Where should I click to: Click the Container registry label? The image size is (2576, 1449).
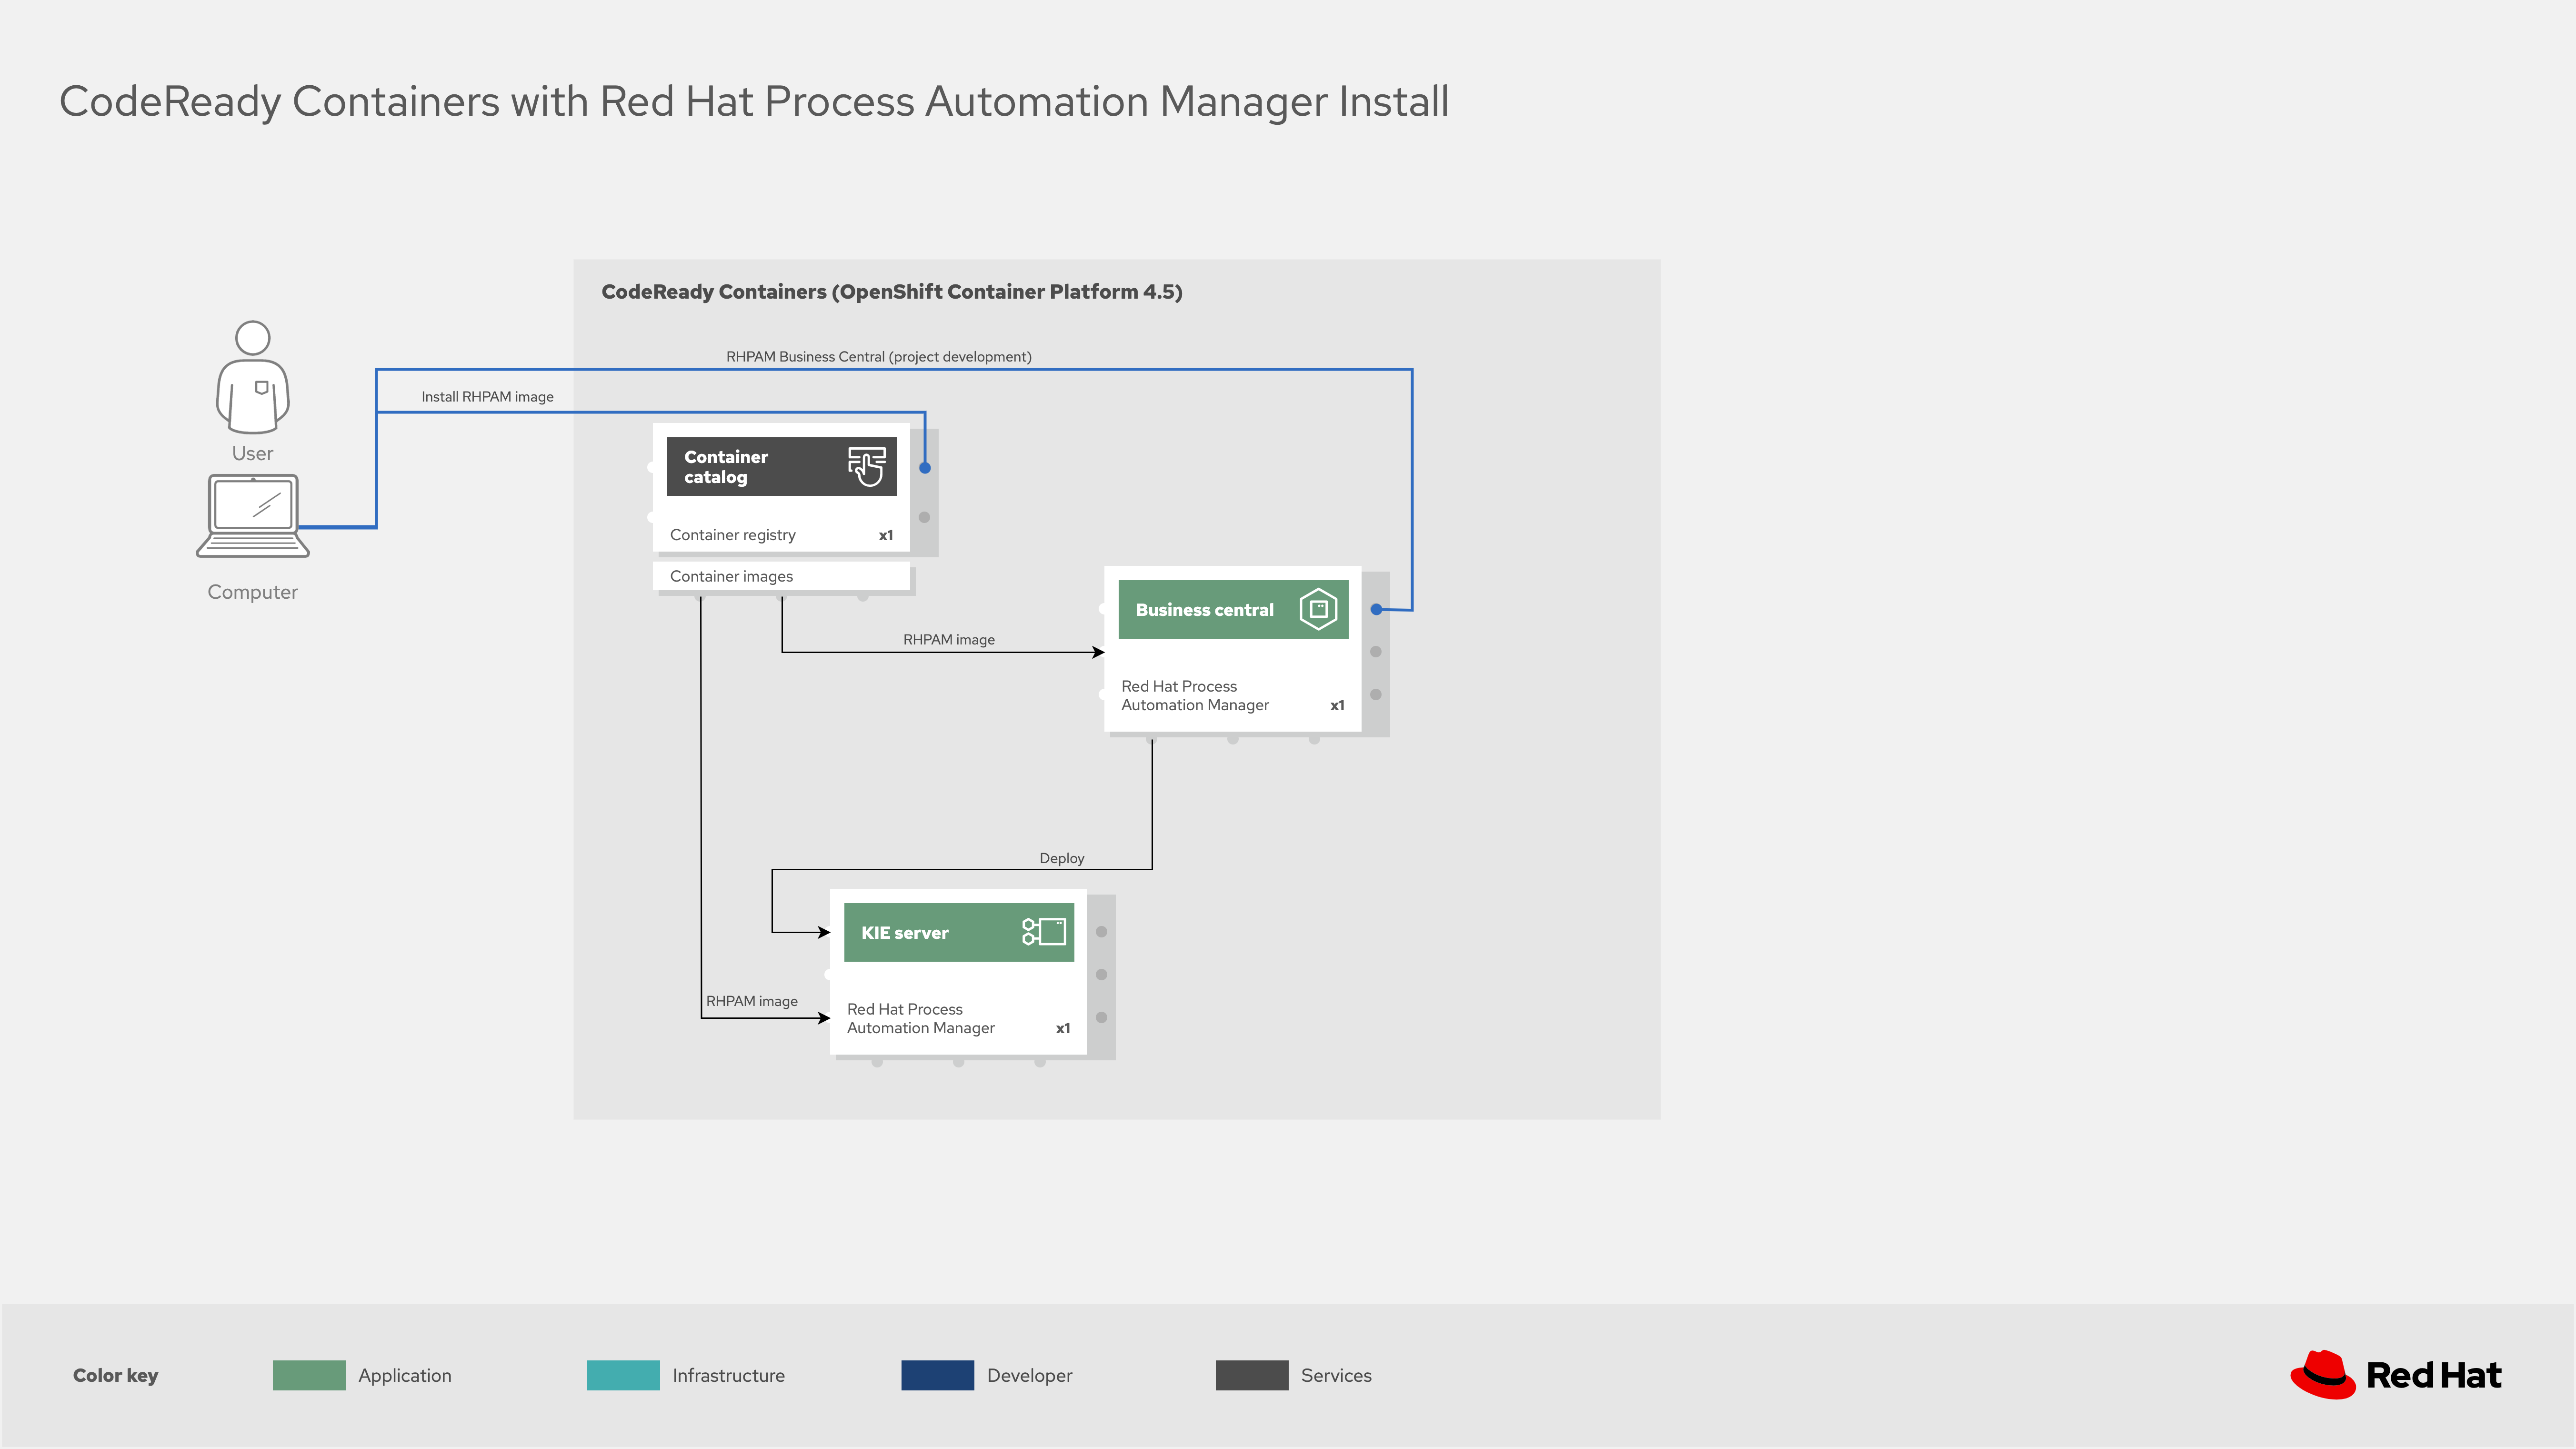click(733, 535)
